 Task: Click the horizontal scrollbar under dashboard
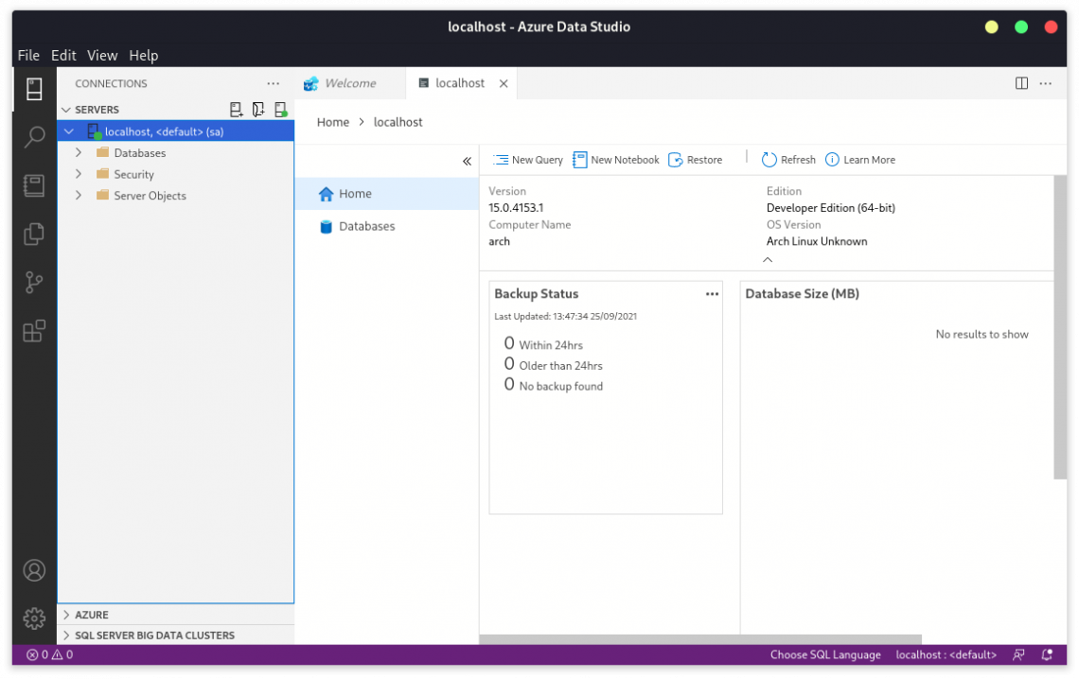[700, 639]
